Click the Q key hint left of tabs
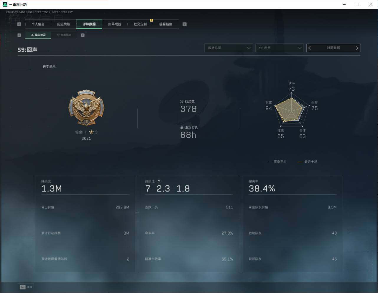378x293 pixels. pyautogui.click(x=19, y=24)
